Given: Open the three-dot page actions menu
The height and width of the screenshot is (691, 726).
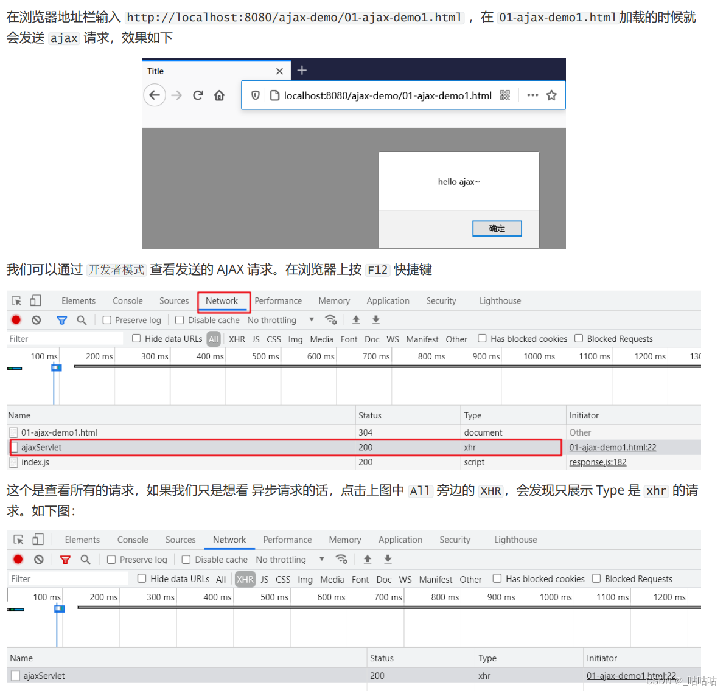Looking at the screenshot, I should pos(532,95).
